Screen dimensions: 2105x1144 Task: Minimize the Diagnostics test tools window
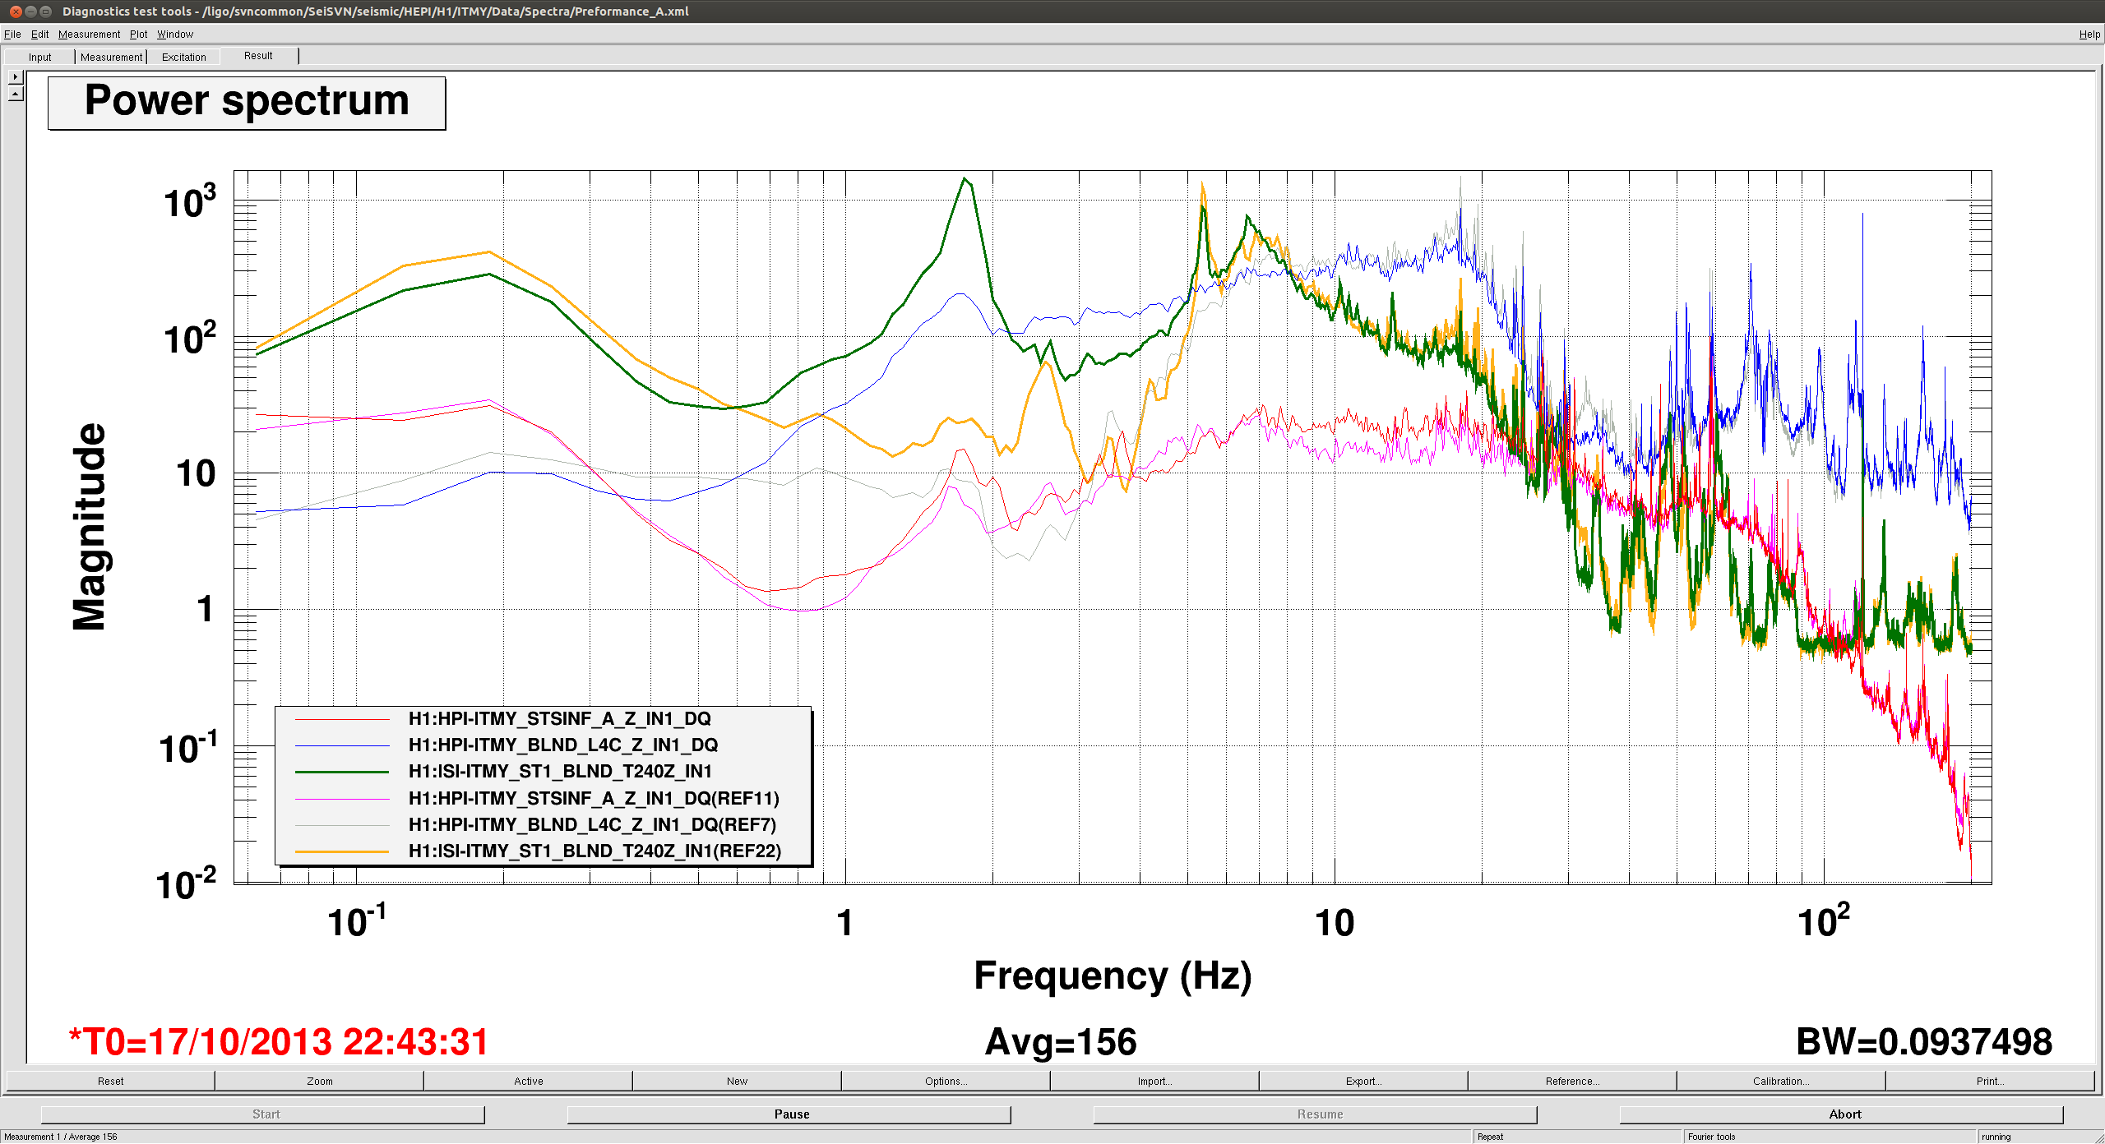[x=30, y=11]
